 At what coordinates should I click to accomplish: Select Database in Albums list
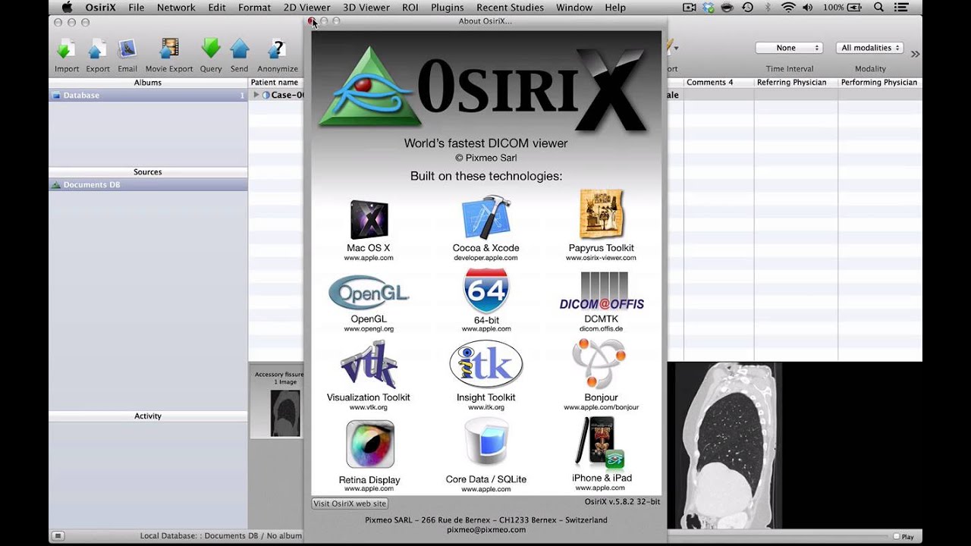pos(148,96)
